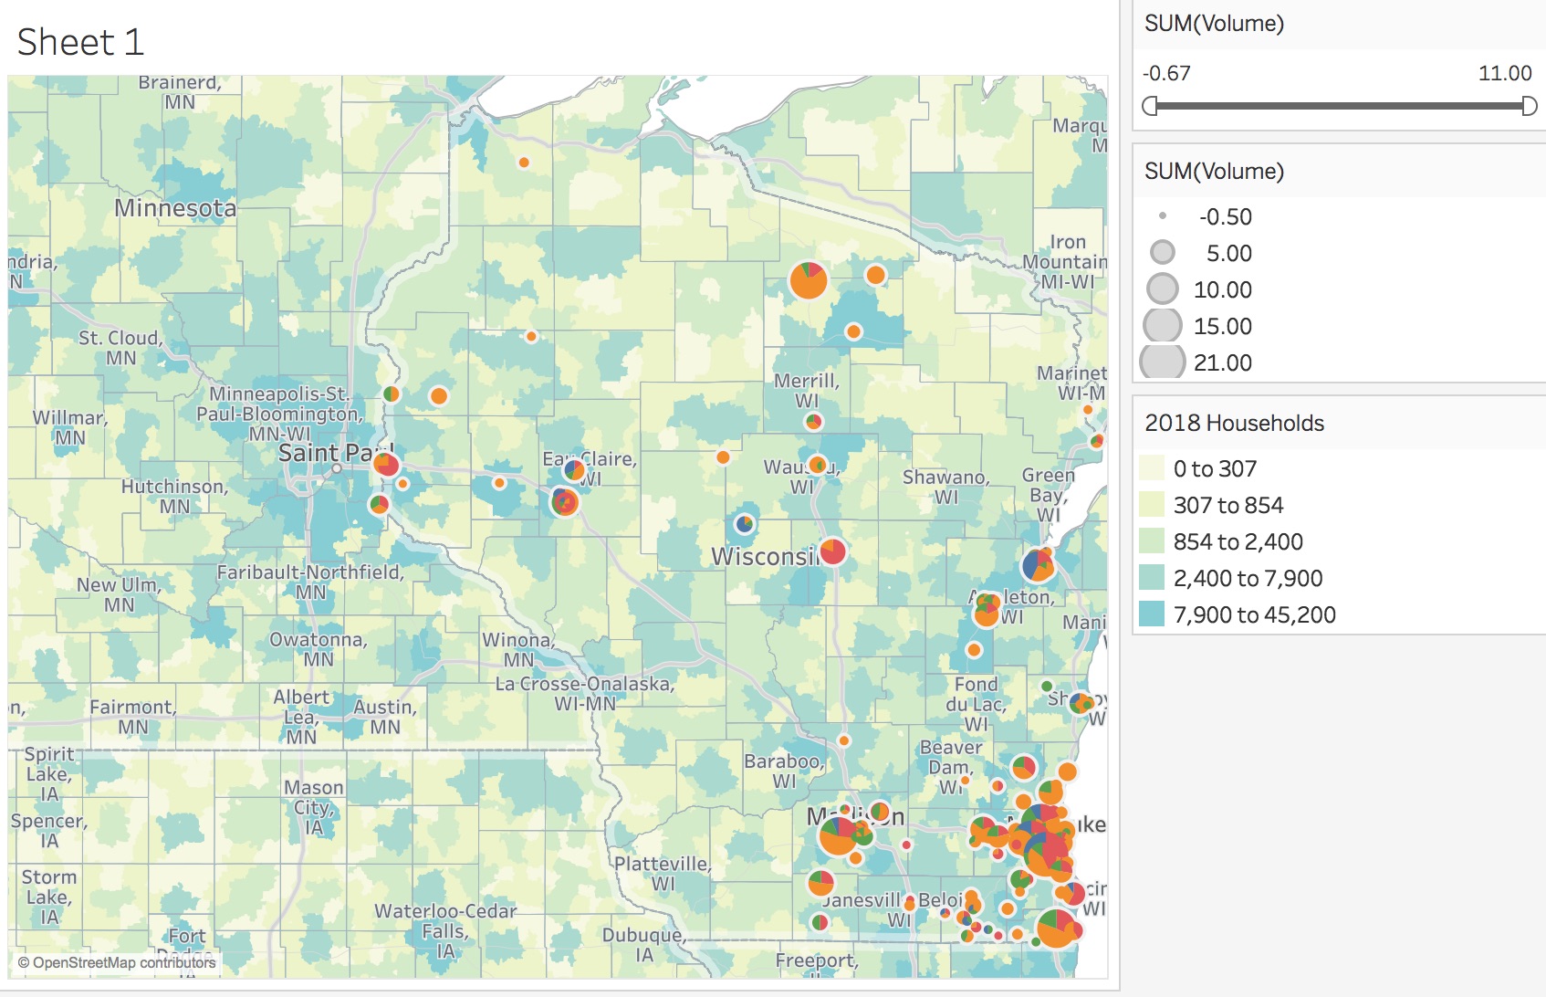Click the 10.00 size legend circle

tap(1163, 289)
